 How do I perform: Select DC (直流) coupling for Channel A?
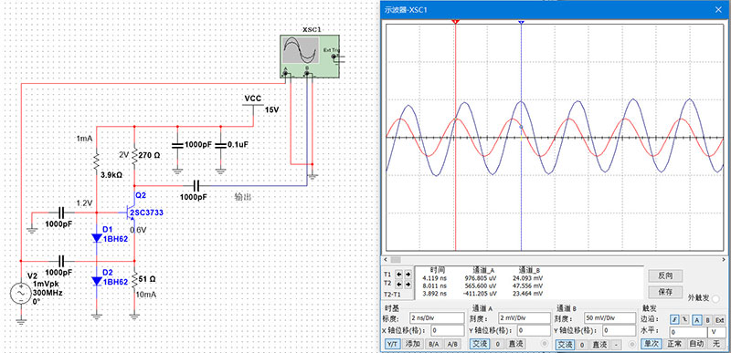coord(514,344)
